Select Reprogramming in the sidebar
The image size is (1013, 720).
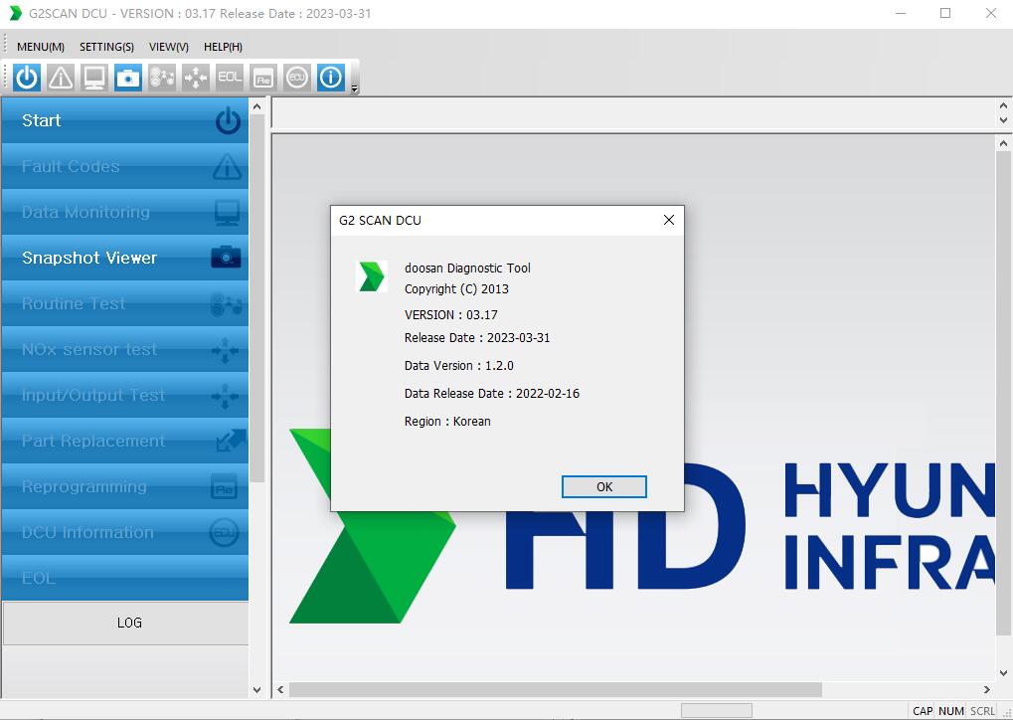124,486
